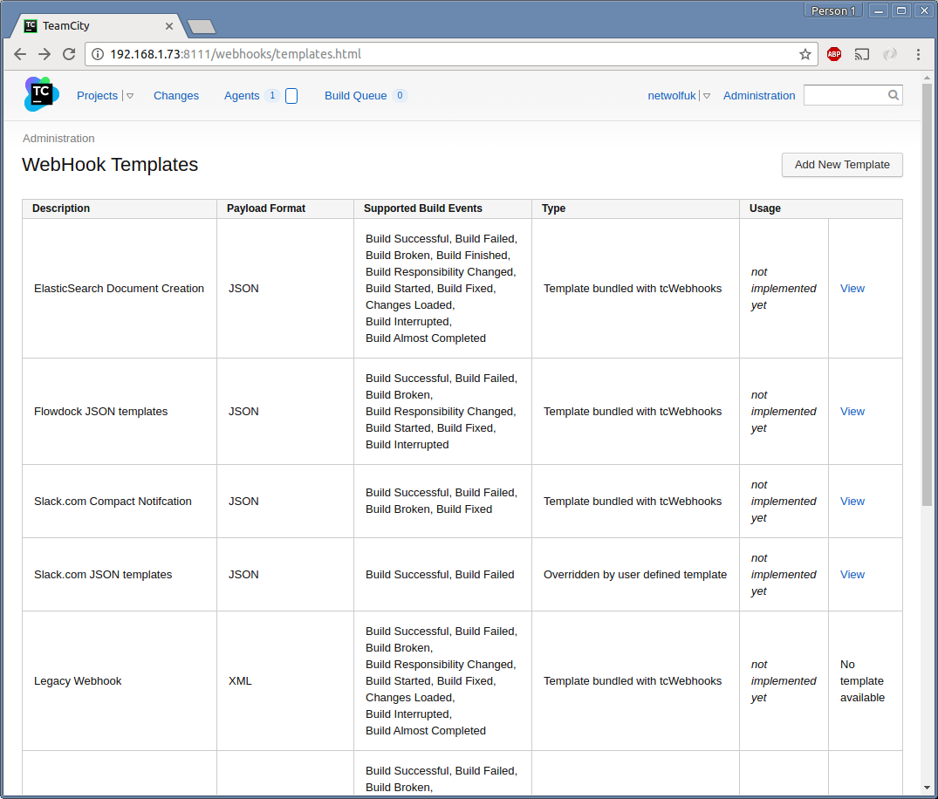Open the Agents page
The image size is (938, 799).
click(242, 96)
